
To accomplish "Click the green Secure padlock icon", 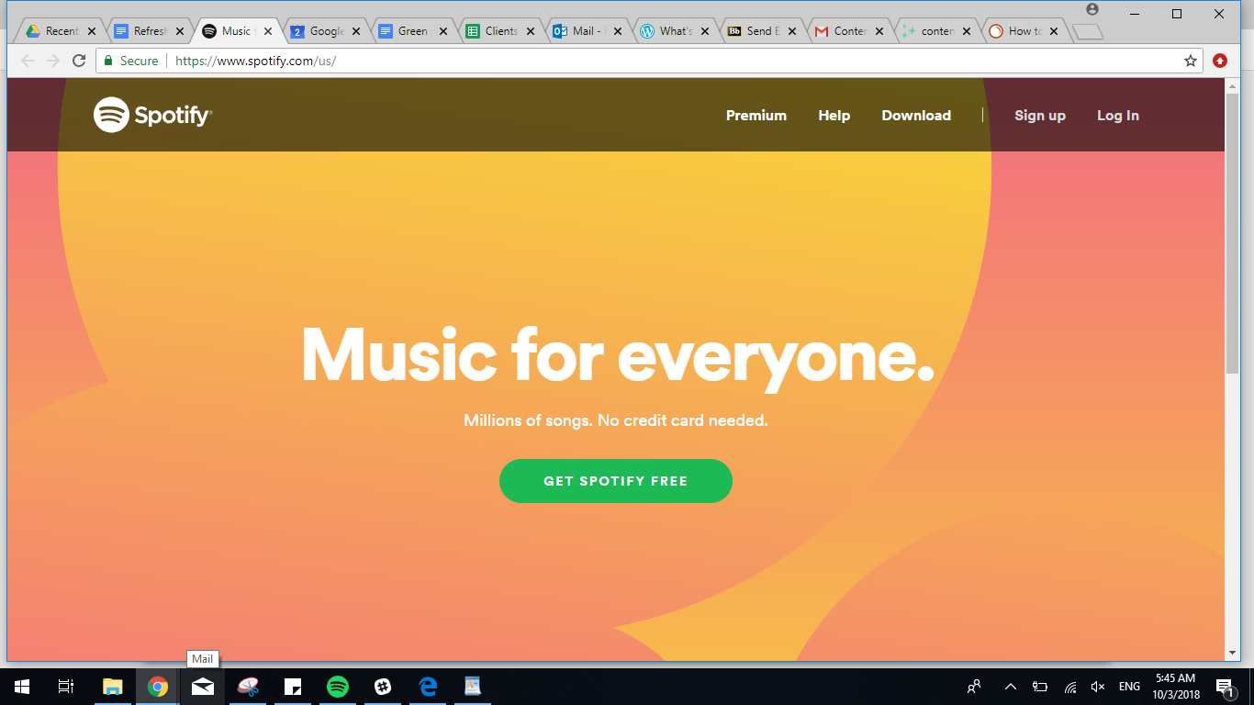I will pyautogui.click(x=108, y=61).
